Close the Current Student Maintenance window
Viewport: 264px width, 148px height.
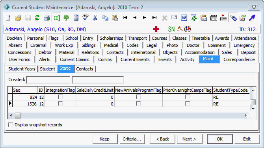tap(254, 7)
